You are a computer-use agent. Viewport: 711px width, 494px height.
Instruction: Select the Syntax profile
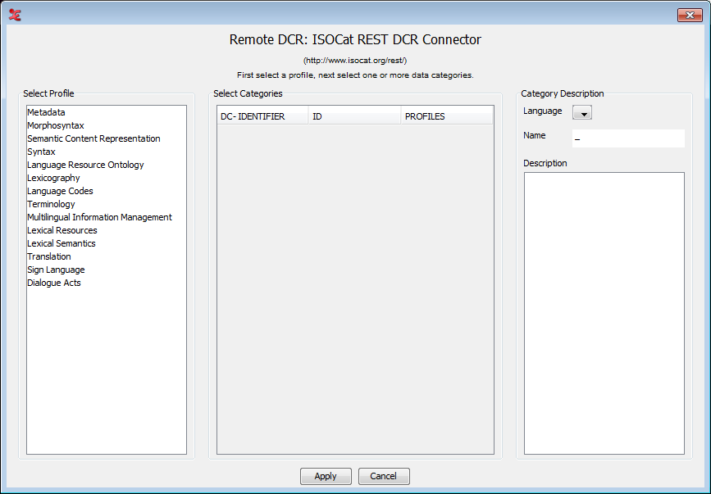[x=107, y=152]
